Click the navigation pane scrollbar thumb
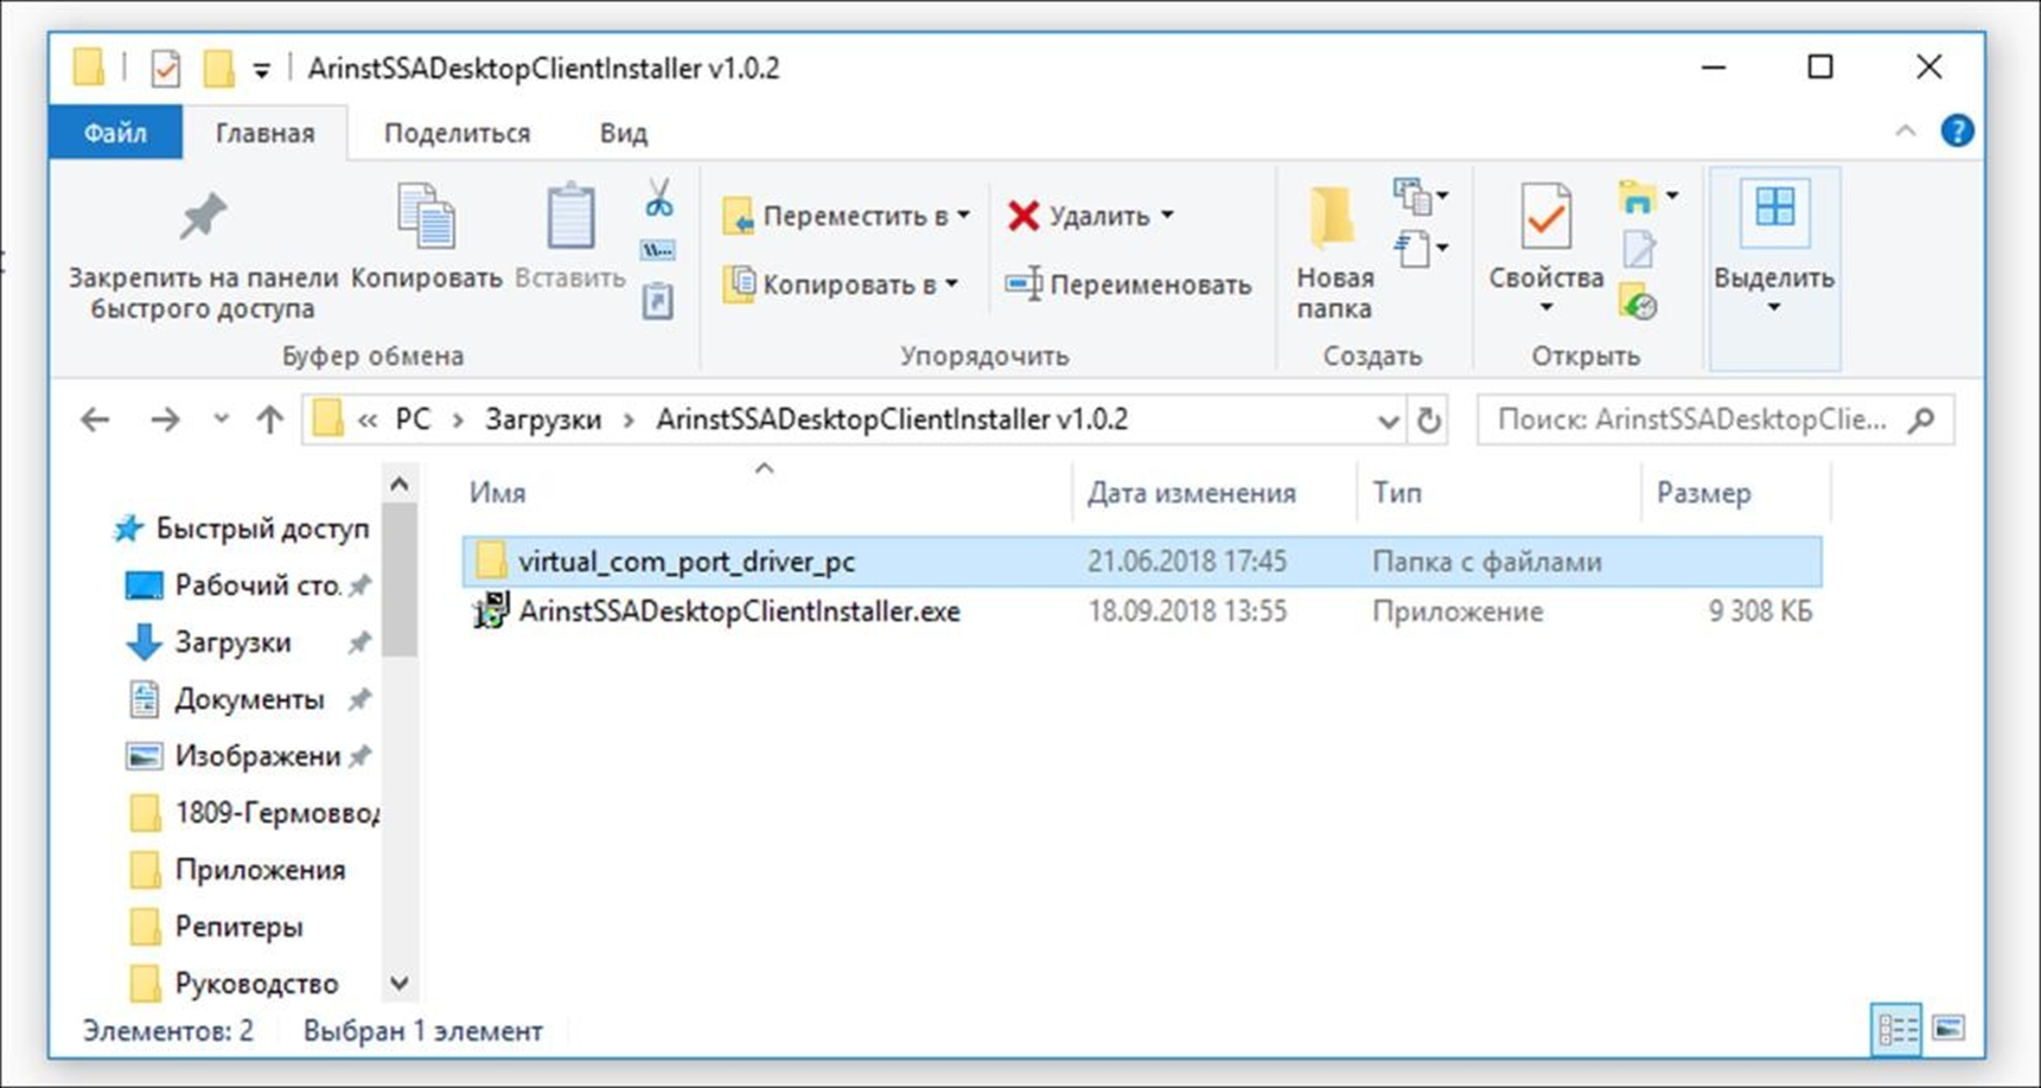2041x1088 pixels. [399, 580]
